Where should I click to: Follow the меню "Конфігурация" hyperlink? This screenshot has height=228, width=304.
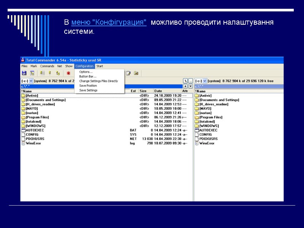[109, 22]
